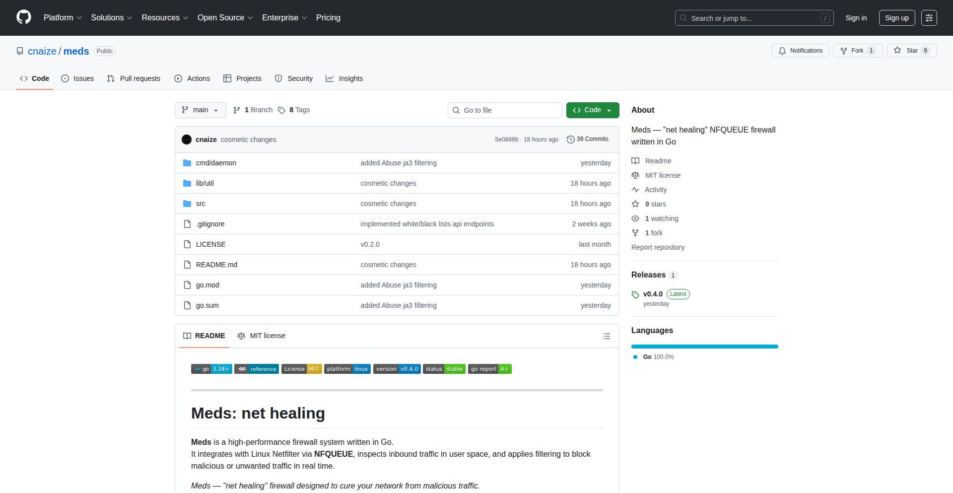Click the Go language color bar
The image size is (953, 493).
(x=704, y=347)
